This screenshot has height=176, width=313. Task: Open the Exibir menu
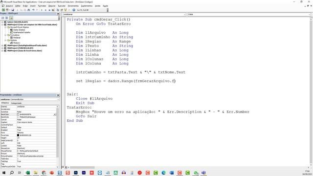pyautogui.click(x=25, y=6)
